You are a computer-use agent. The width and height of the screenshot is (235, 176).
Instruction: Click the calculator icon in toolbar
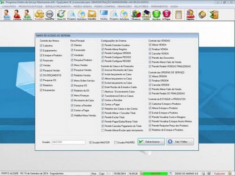click(179, 15)
